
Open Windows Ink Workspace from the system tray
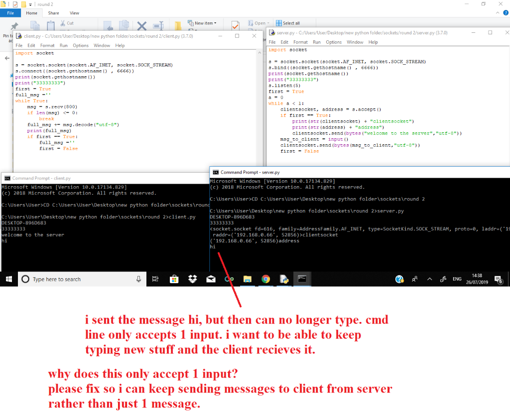pyautogui.click(x=443, y=279)
